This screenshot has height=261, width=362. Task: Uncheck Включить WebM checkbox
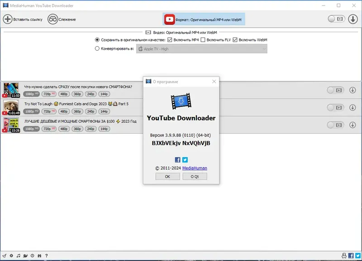[x=235, y=40]
